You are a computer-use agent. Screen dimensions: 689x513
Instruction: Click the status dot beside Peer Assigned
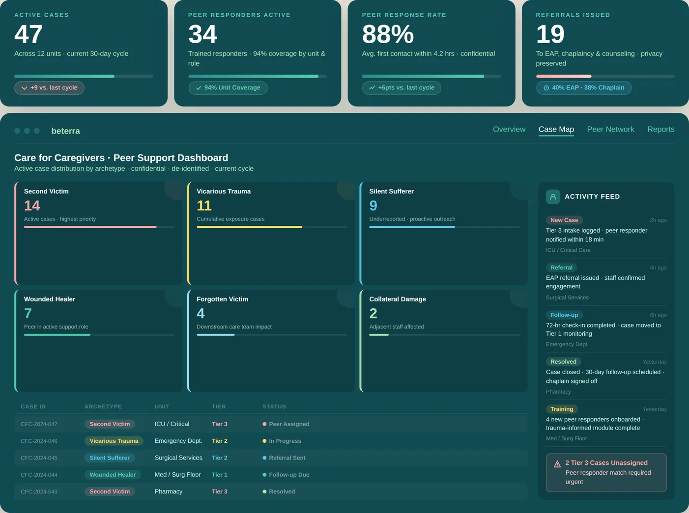(x=264, y=424)
